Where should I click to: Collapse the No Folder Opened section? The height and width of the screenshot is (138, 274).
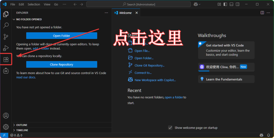pyautogui.click(x=62, y=19)
